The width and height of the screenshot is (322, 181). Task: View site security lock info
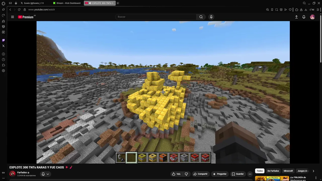coord(25,10)
